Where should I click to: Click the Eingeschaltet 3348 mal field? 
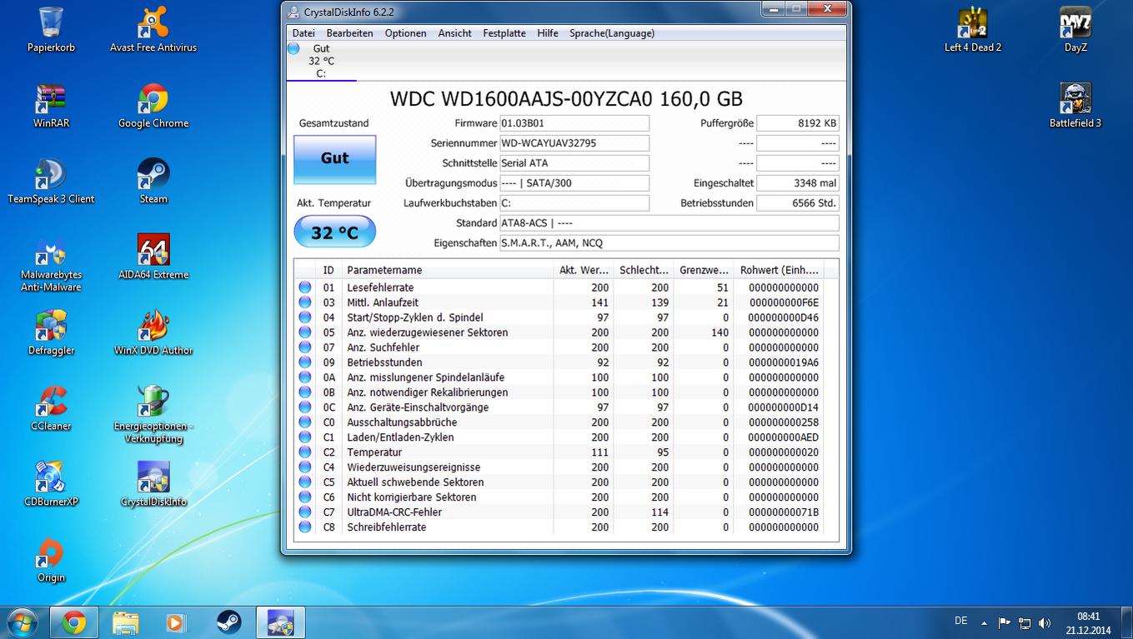coord(798,183)
